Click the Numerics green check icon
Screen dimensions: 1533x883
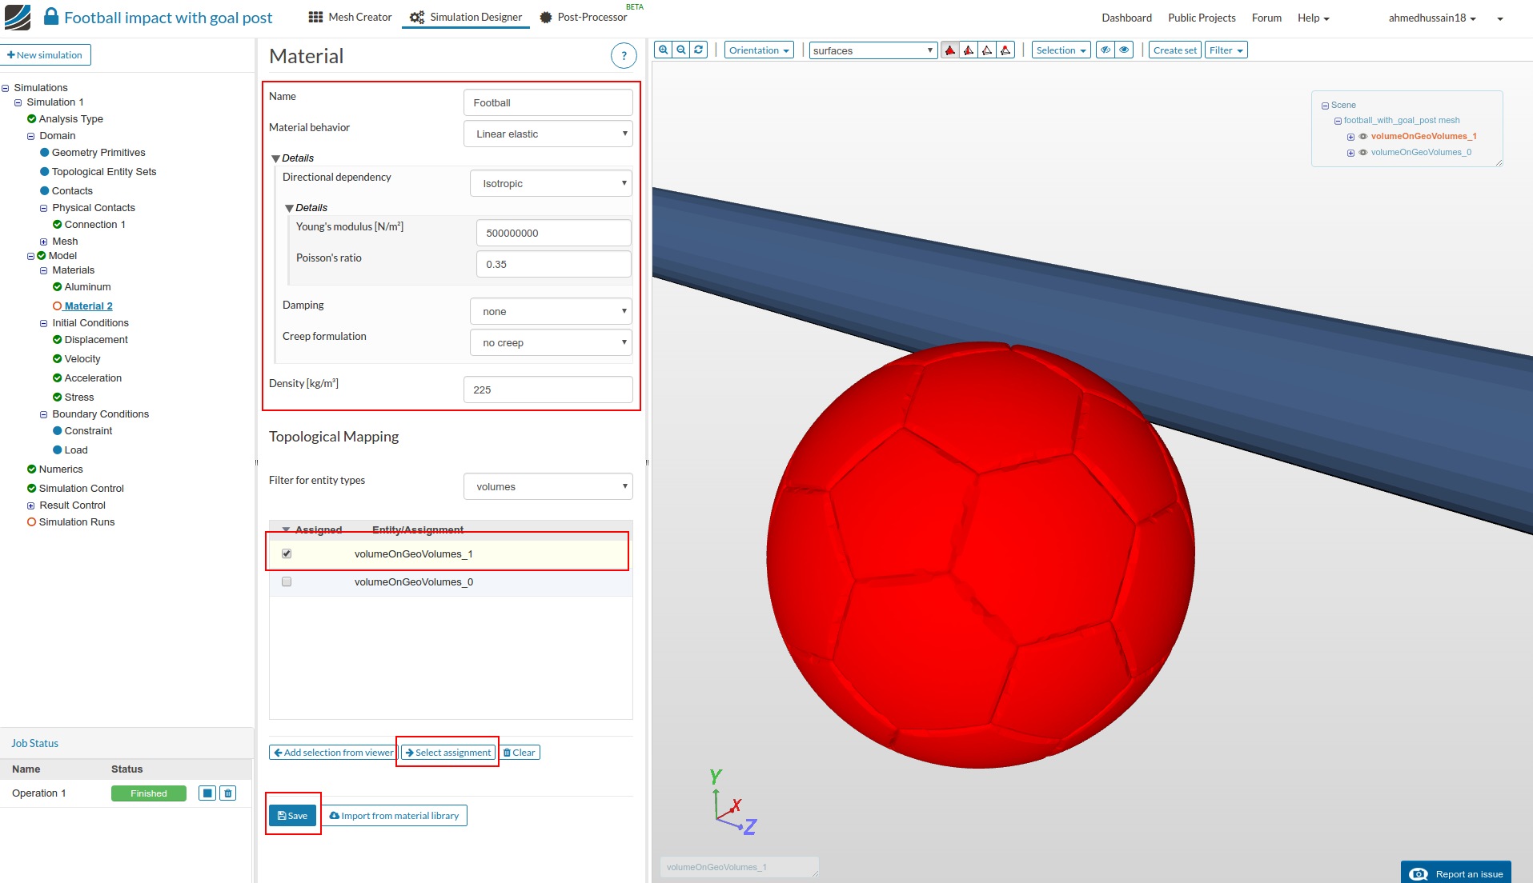(31, 469)
